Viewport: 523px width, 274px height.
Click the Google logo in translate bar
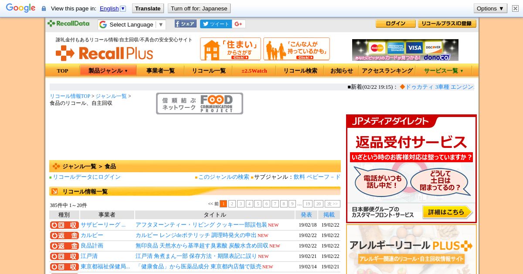pos(20,8)
